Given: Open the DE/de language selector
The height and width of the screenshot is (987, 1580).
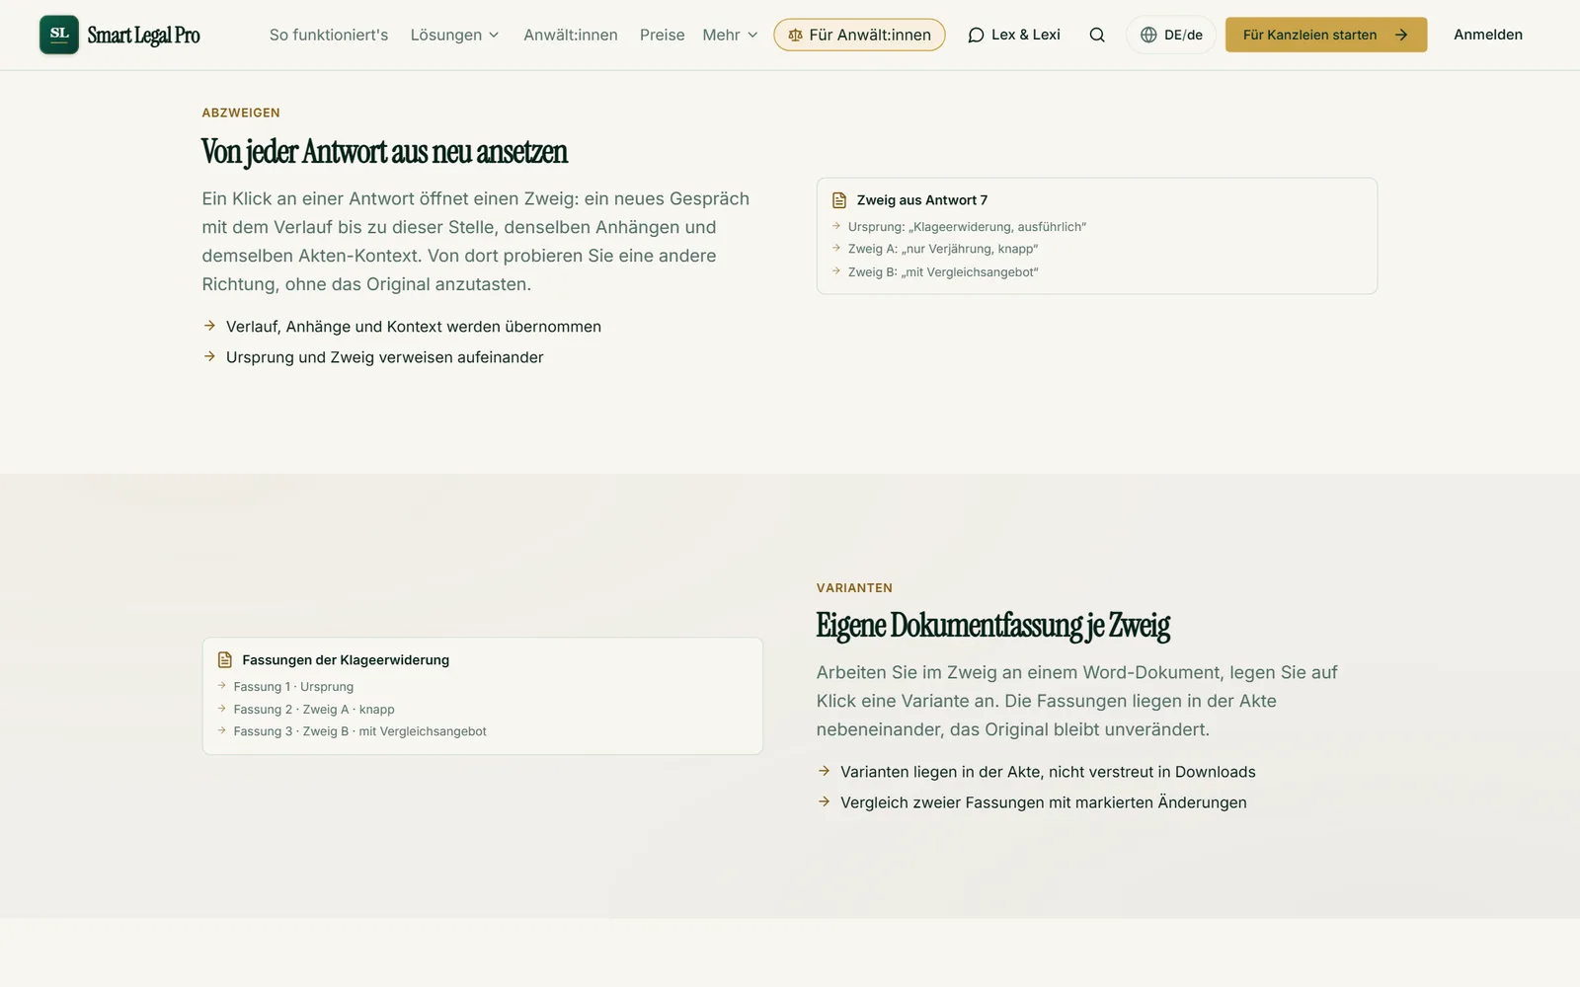Looking at the screenshot, I should click(1171, 35).
